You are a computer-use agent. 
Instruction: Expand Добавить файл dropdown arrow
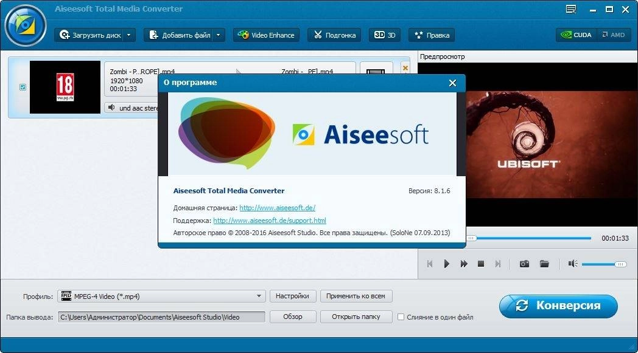pos(219,35)
